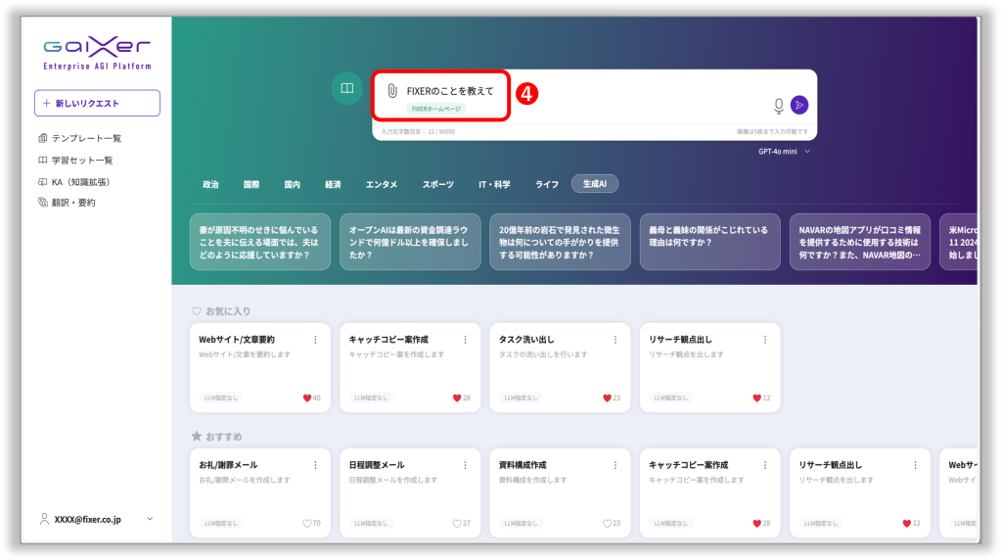The height and width of the screenshot is (560, 1002).
Task: Open テンプレート一覧 in the sidebar
Action: point(86,138)
